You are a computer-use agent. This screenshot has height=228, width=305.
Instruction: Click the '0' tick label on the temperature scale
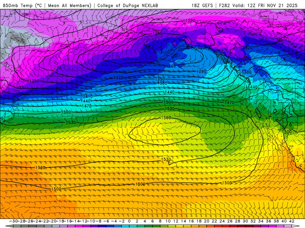[129, 221]
